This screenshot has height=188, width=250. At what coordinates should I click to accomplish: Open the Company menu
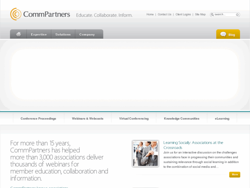[x=87, y=34]
